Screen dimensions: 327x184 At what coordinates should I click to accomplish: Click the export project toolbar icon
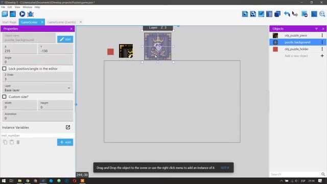pyautogui.click(x=13, y=14)
